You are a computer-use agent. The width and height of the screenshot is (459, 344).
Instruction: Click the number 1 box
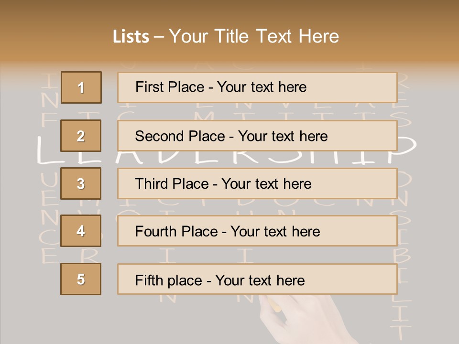coord(81,87)
